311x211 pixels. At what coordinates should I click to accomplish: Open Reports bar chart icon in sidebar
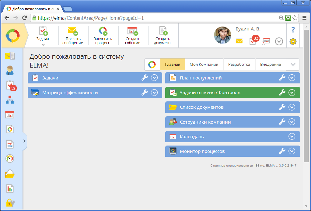click(10, 188)
